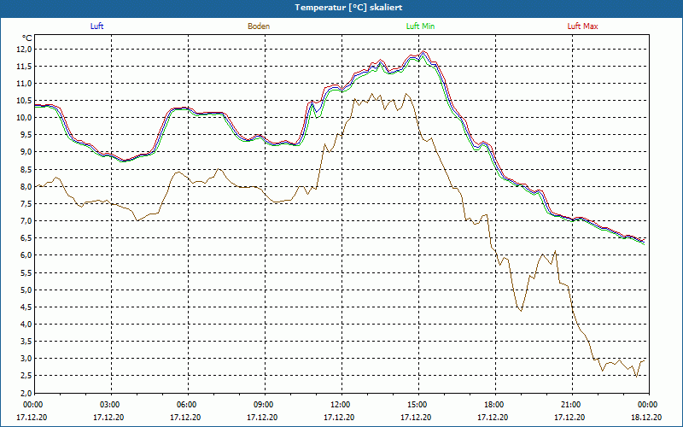
Task: Click the '17.12.20' date under 06:00
Action: click(x=185, y=418)
